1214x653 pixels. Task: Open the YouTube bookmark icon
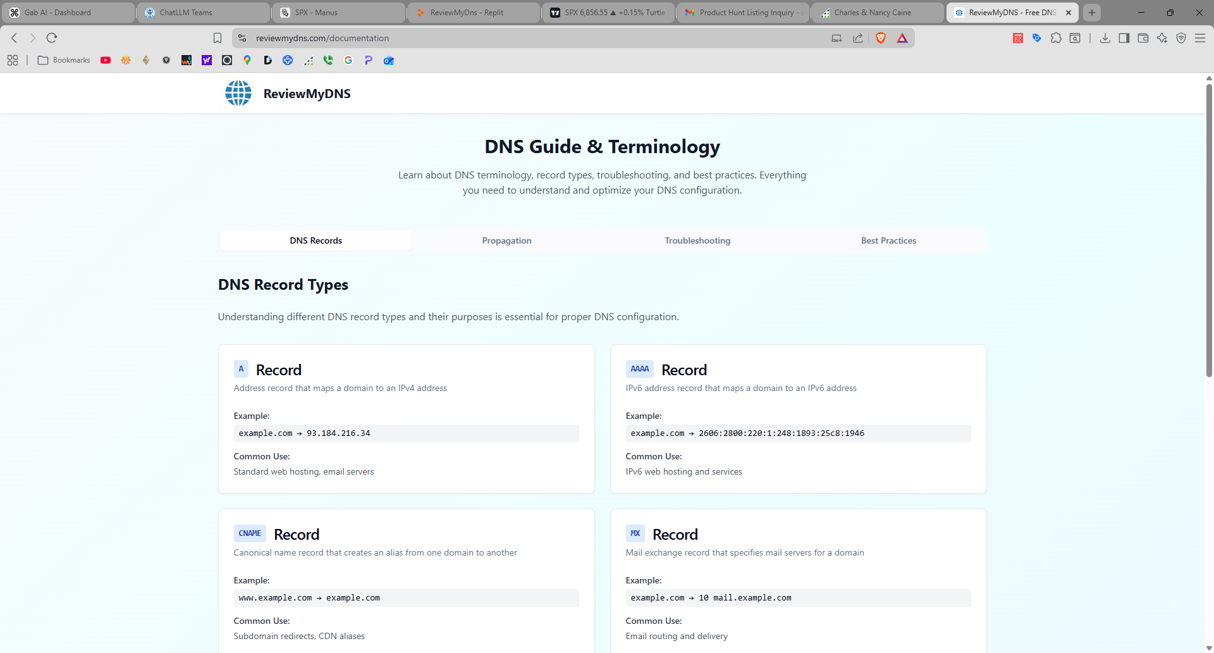(106, 60)
